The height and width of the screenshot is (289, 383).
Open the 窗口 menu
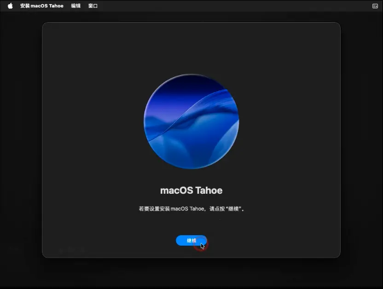click(93, 6)
